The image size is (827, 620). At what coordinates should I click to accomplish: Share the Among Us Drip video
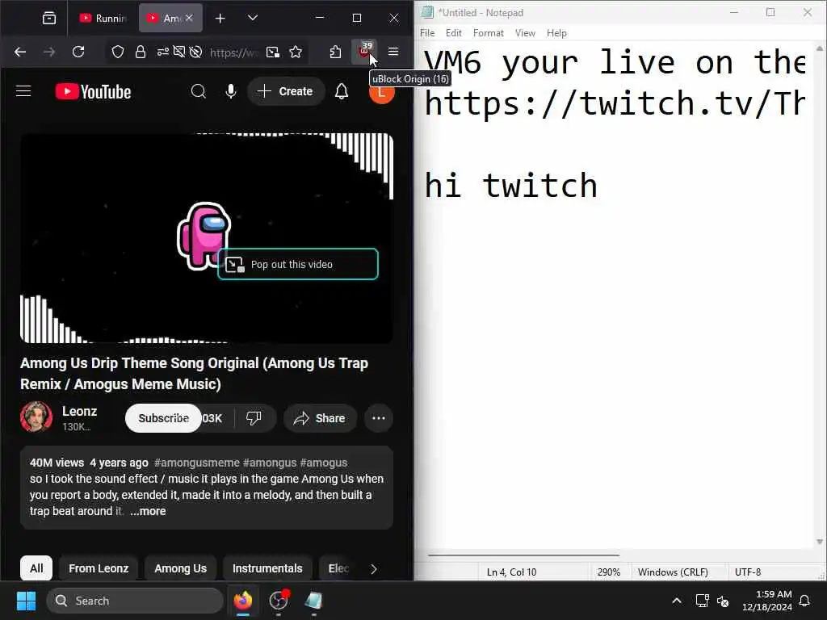click(320, 418)
